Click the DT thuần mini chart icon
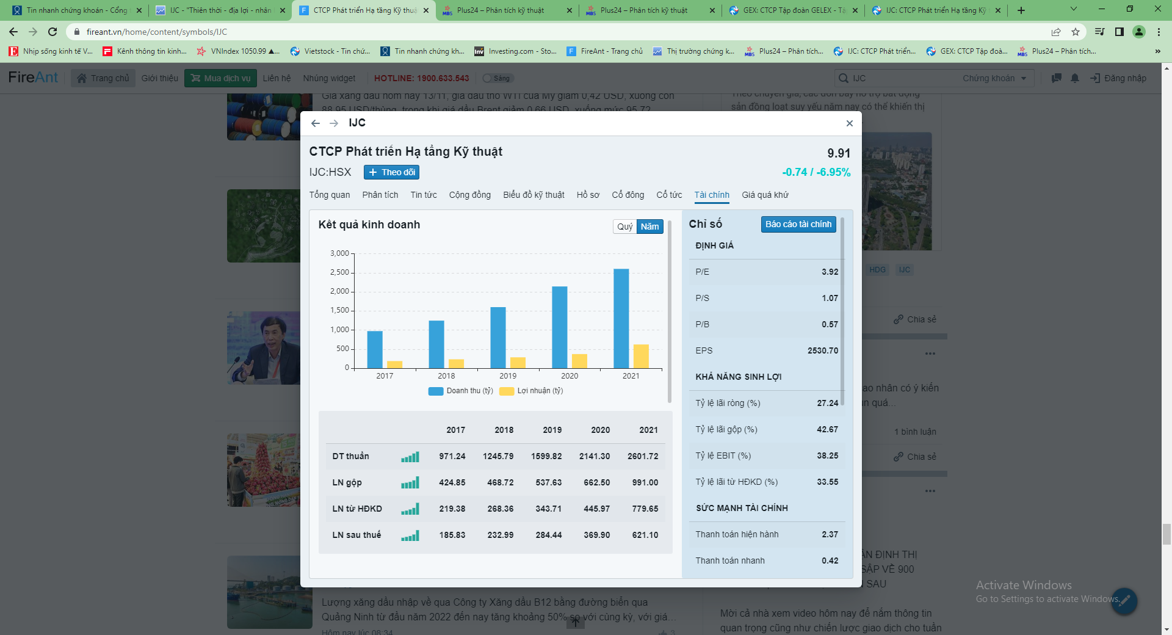This screenshot has width=1172, height=635. click(x=410, y=457)
